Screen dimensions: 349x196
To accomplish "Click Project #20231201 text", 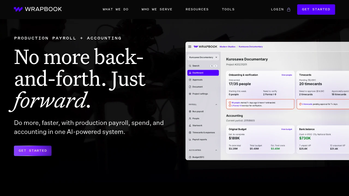I will [236, 65].
